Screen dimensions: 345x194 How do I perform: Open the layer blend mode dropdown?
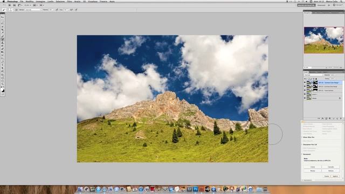[x=313, y=75]
